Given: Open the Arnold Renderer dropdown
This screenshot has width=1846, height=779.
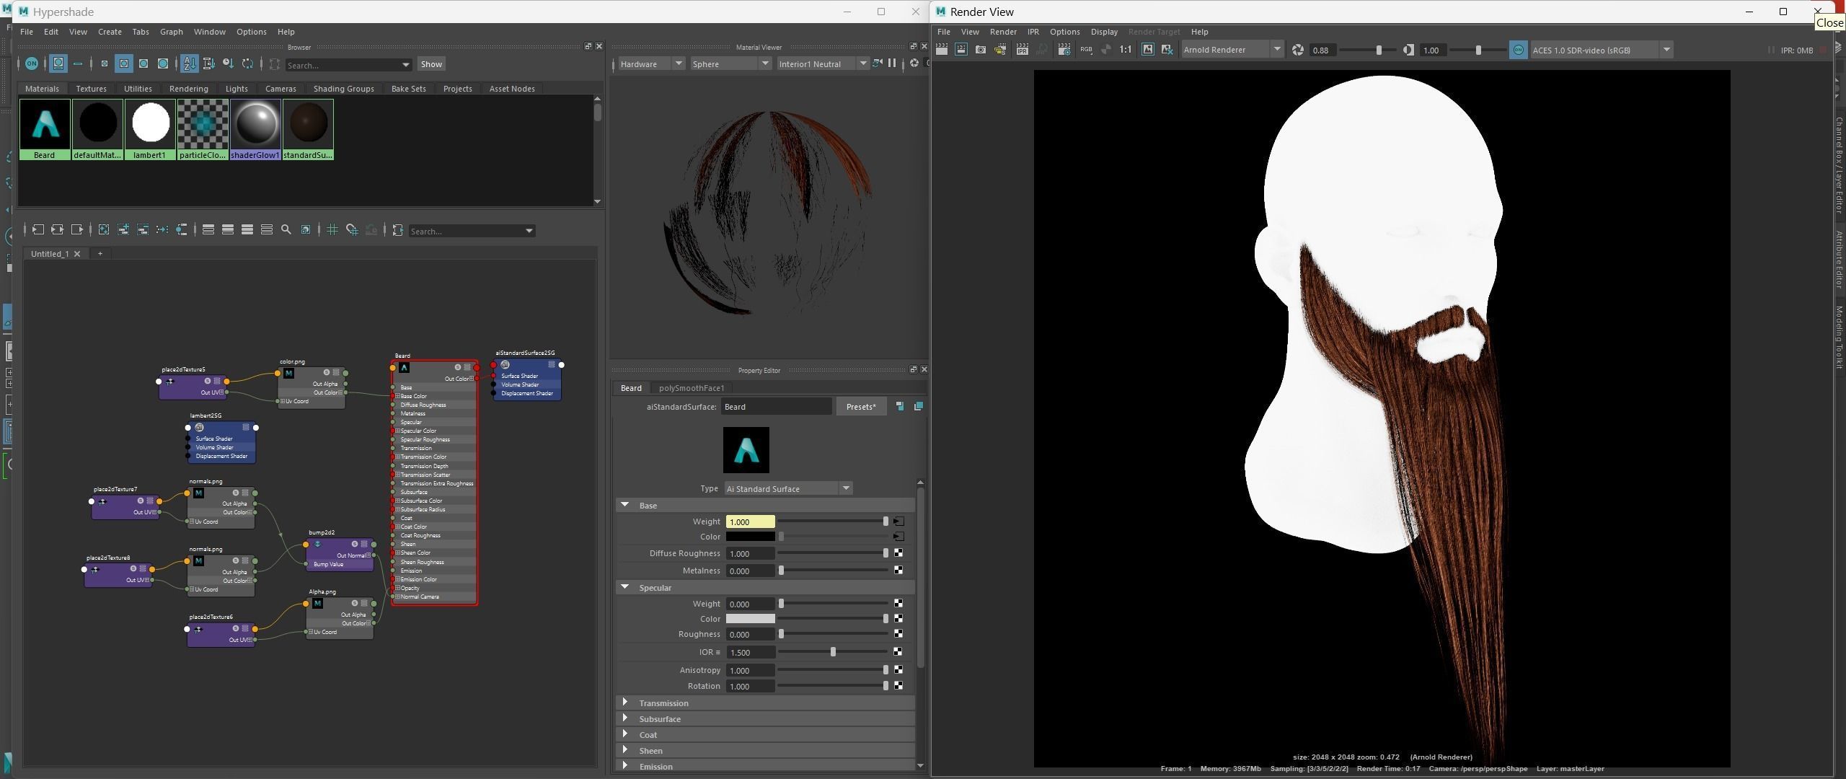Looking at the screenshot, I should tap(1232, 50).
